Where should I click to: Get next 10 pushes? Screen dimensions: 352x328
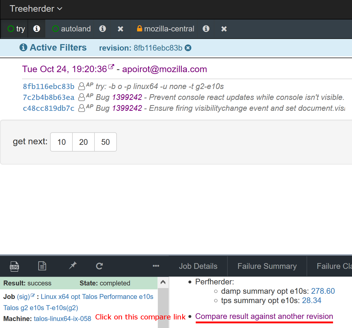coord(62,142)
